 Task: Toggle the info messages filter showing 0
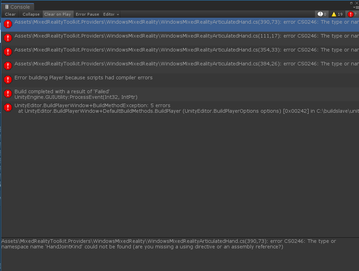[x=321, y=14]
